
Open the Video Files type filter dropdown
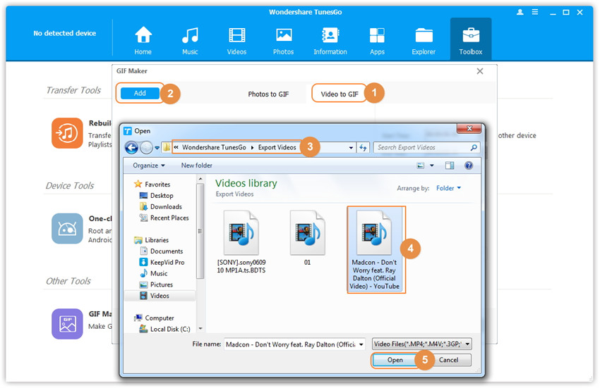tap(421, 344)
